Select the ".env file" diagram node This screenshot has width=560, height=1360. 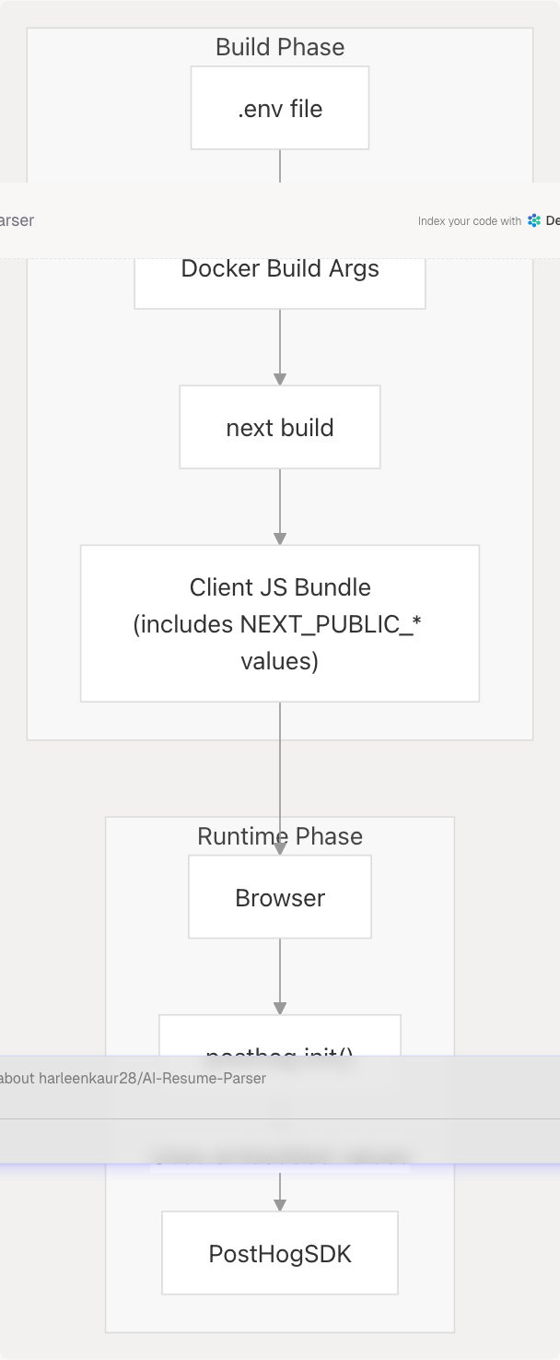tap(280, 108)
